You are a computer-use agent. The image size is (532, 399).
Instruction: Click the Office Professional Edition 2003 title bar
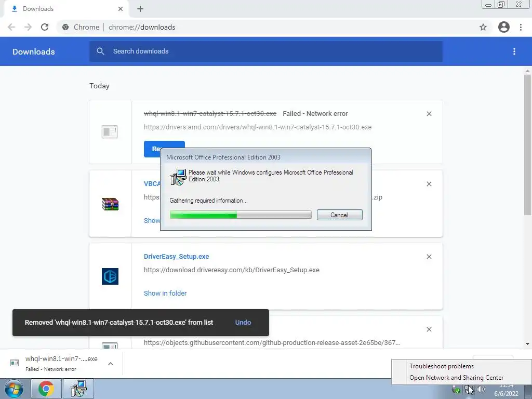pos(266,157)
